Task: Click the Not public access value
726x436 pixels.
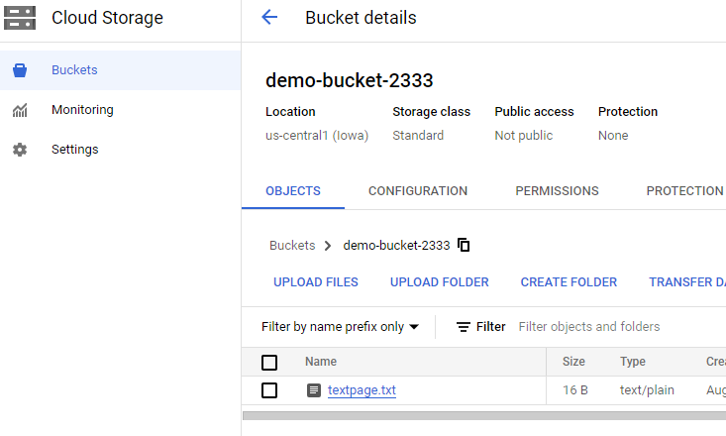Action: (524, 136)
